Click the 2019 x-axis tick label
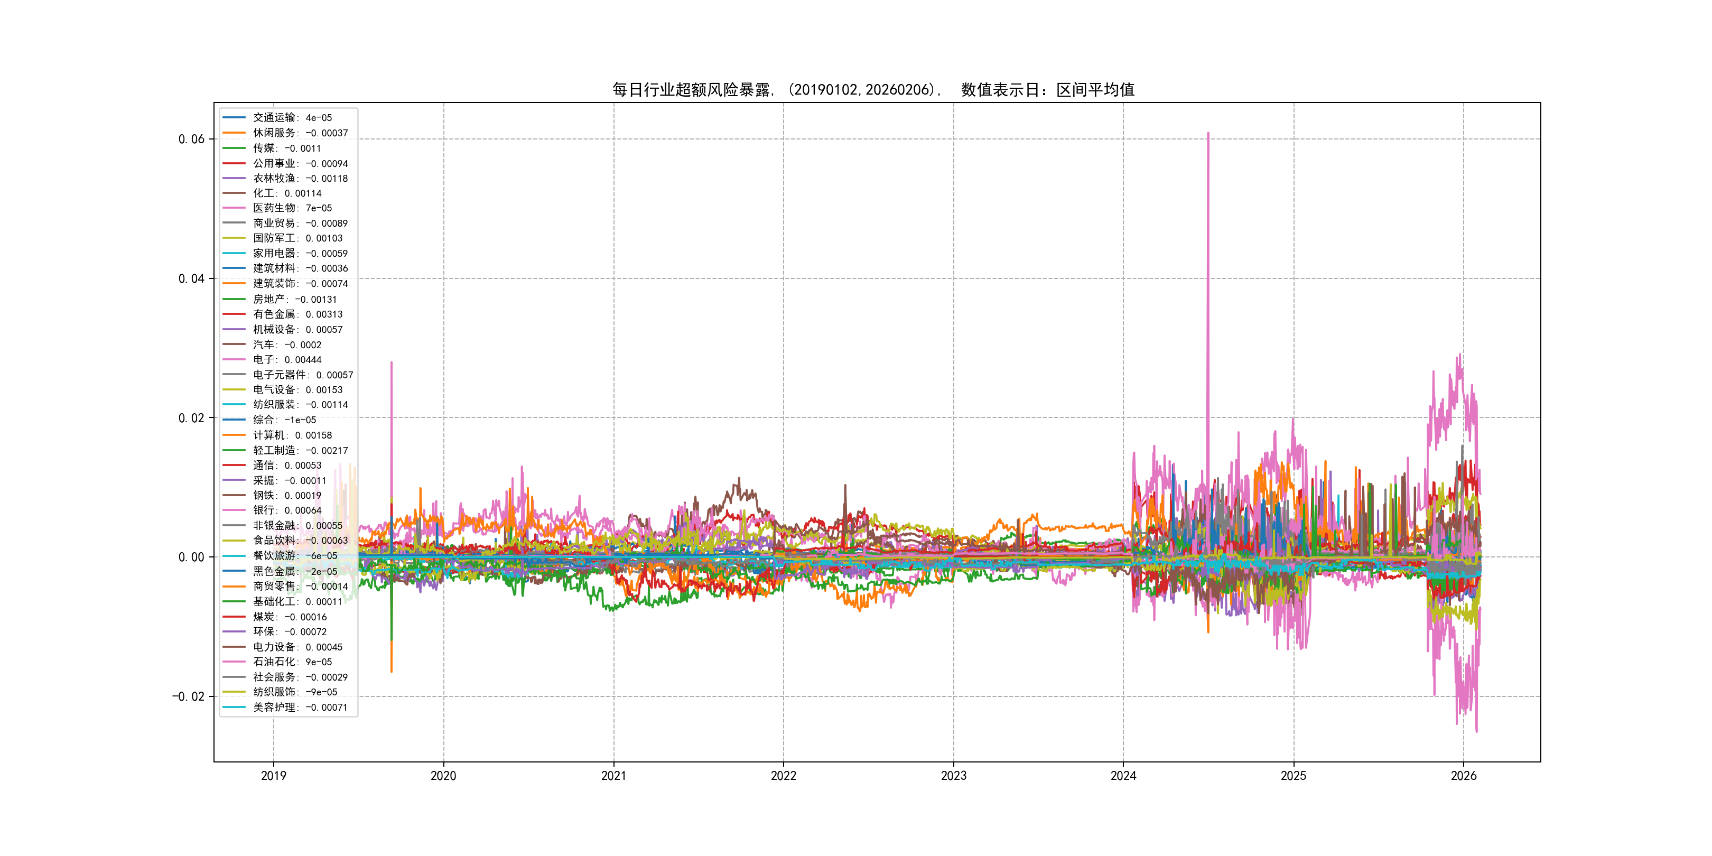 (273, 776)
